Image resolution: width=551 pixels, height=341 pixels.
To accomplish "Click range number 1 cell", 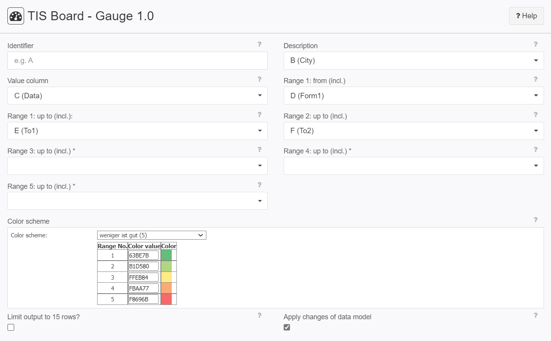I will pyautogui.click(x=112, y=255).
